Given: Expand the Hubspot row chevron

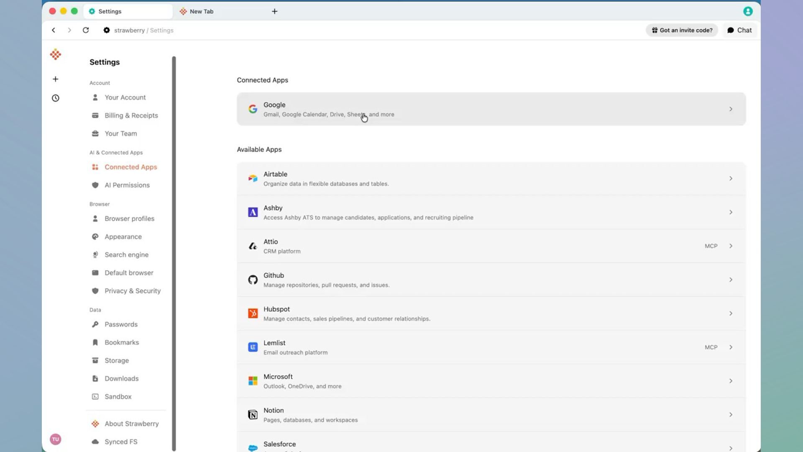Looking at the screenshot, I should [731, 313].
